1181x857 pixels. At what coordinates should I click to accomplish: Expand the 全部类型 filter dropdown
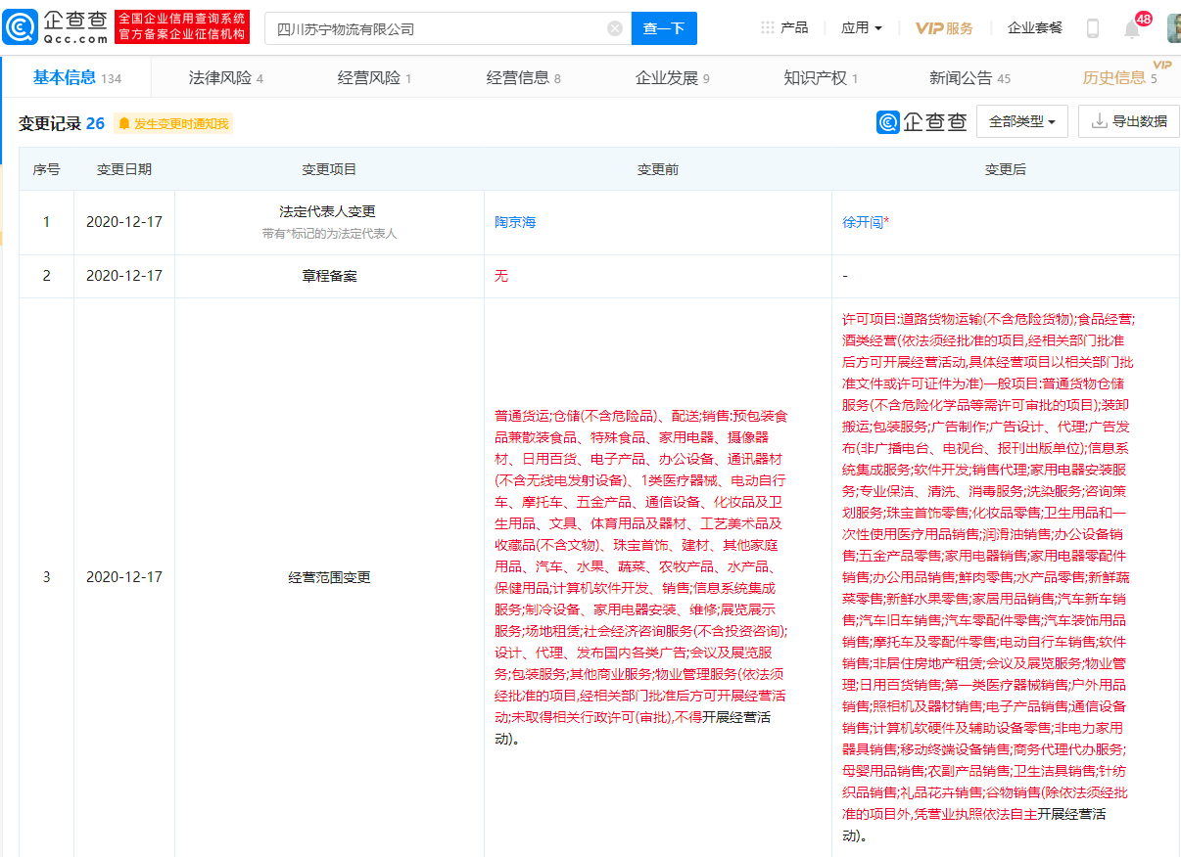1022,121
